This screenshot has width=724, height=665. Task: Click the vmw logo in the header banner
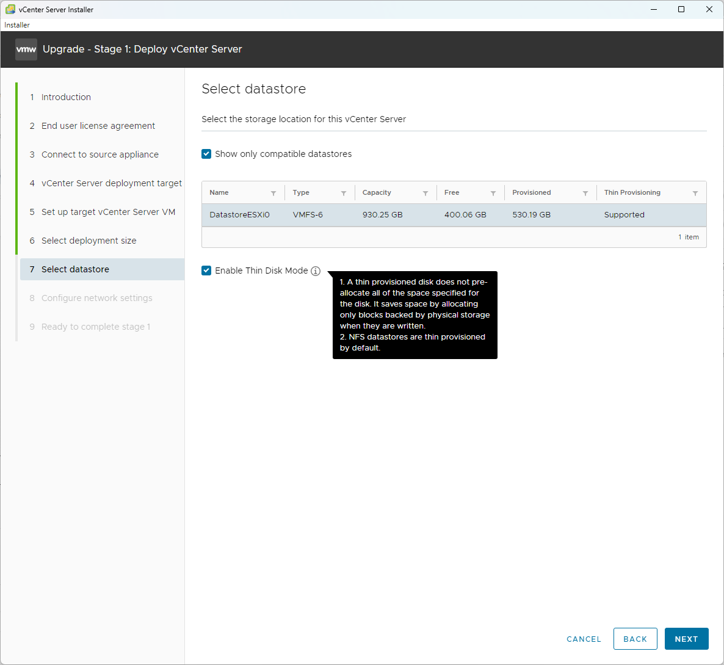26,49
